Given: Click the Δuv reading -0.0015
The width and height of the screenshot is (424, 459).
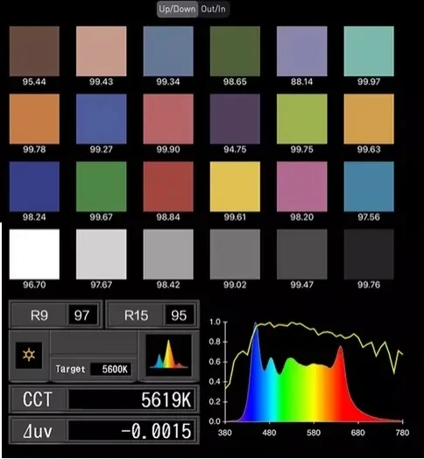Looking at the screenshot, I should pyautogui.click(x=156, y=431).
